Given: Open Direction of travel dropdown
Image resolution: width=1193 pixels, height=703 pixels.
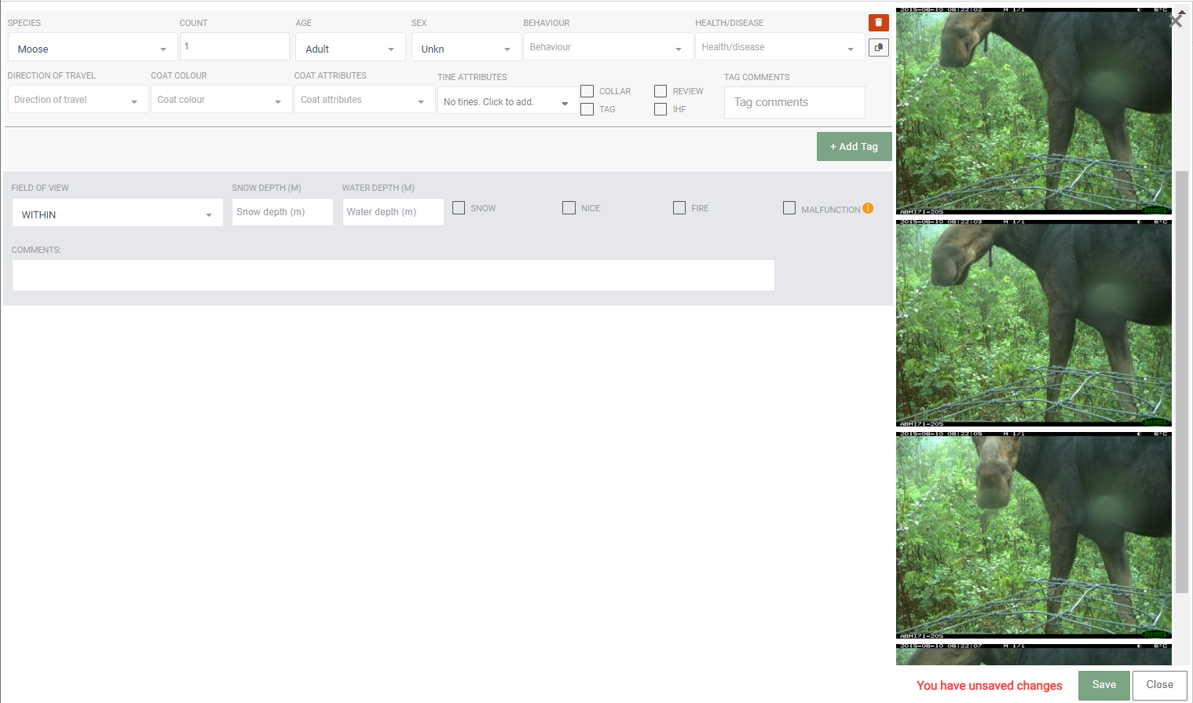Looking at the screenshot, I should click(78, 99).
